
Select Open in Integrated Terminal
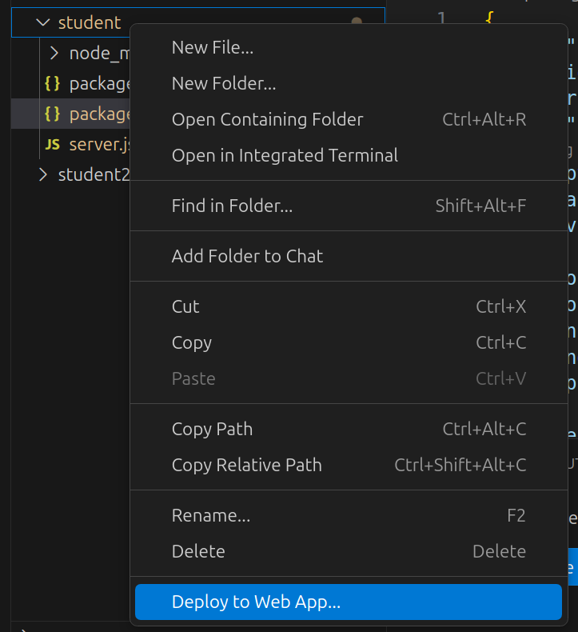tap(285, 155)
